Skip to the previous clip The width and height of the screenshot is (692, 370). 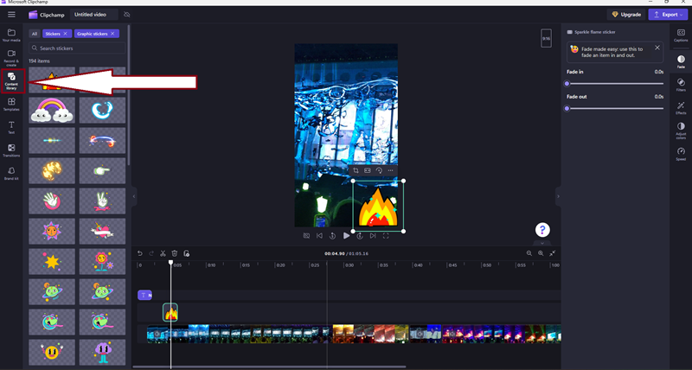click(x=319, y=236)
